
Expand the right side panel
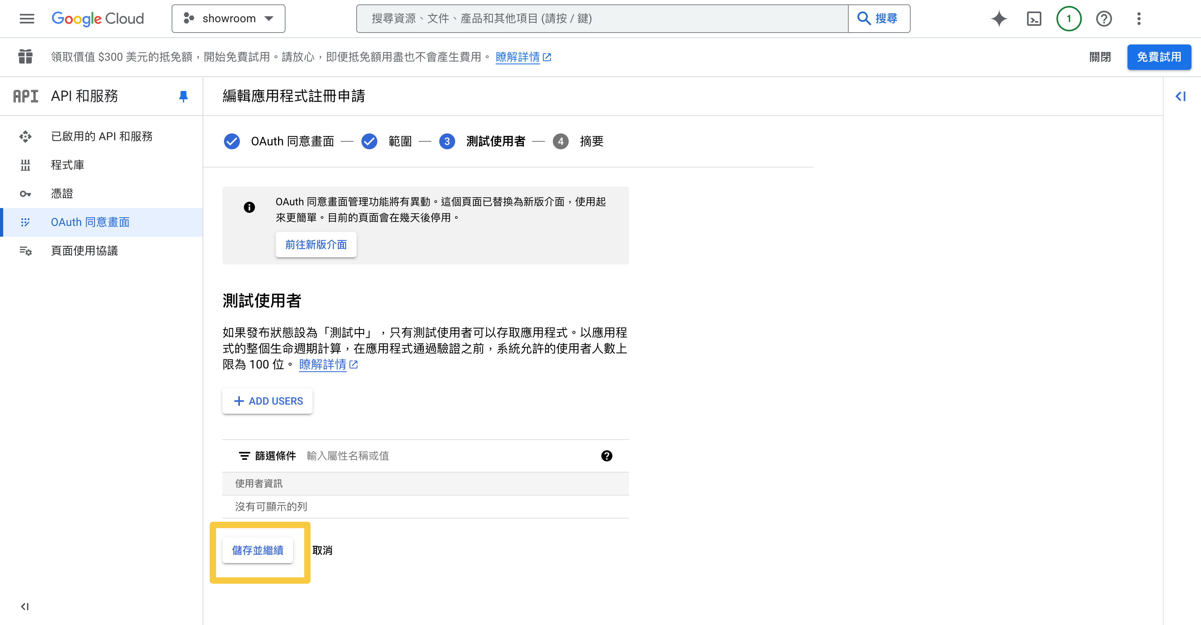[x=1180, y=96]
